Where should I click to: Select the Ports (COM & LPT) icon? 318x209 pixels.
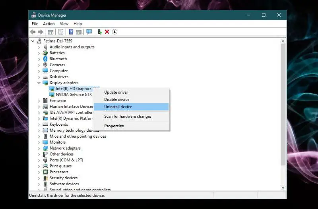click(45, 160)
